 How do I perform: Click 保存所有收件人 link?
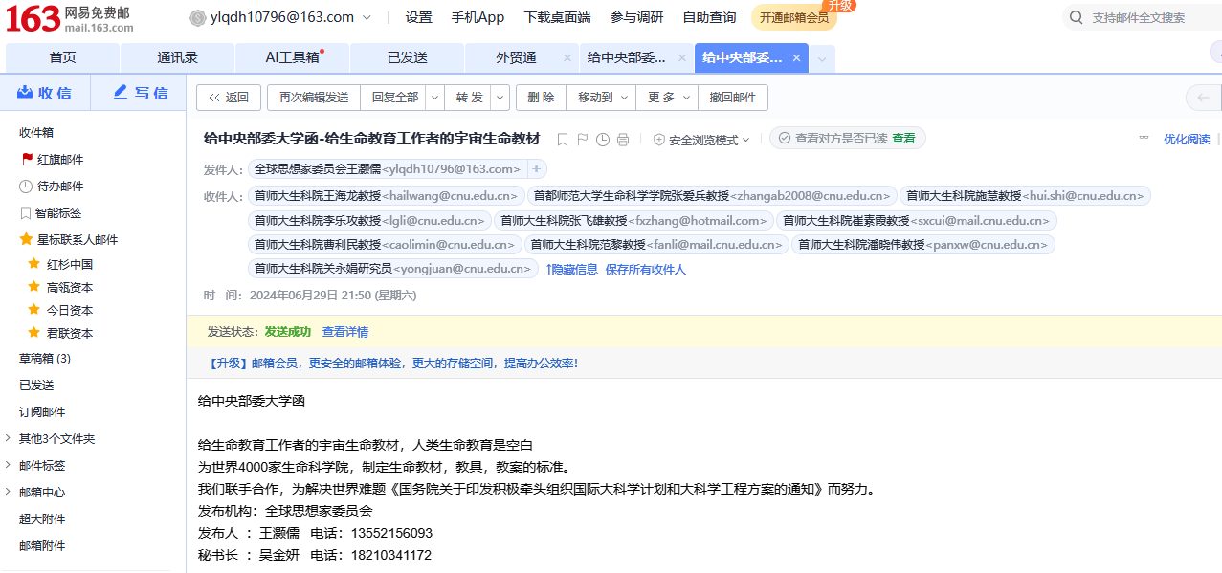pyautogui.click(x=646, y=270)
